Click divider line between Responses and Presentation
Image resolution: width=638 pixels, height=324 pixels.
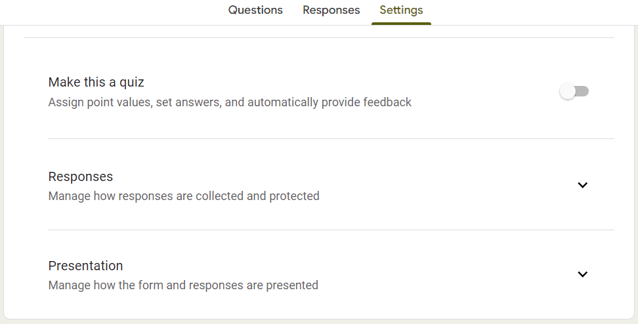coord(331,230)
